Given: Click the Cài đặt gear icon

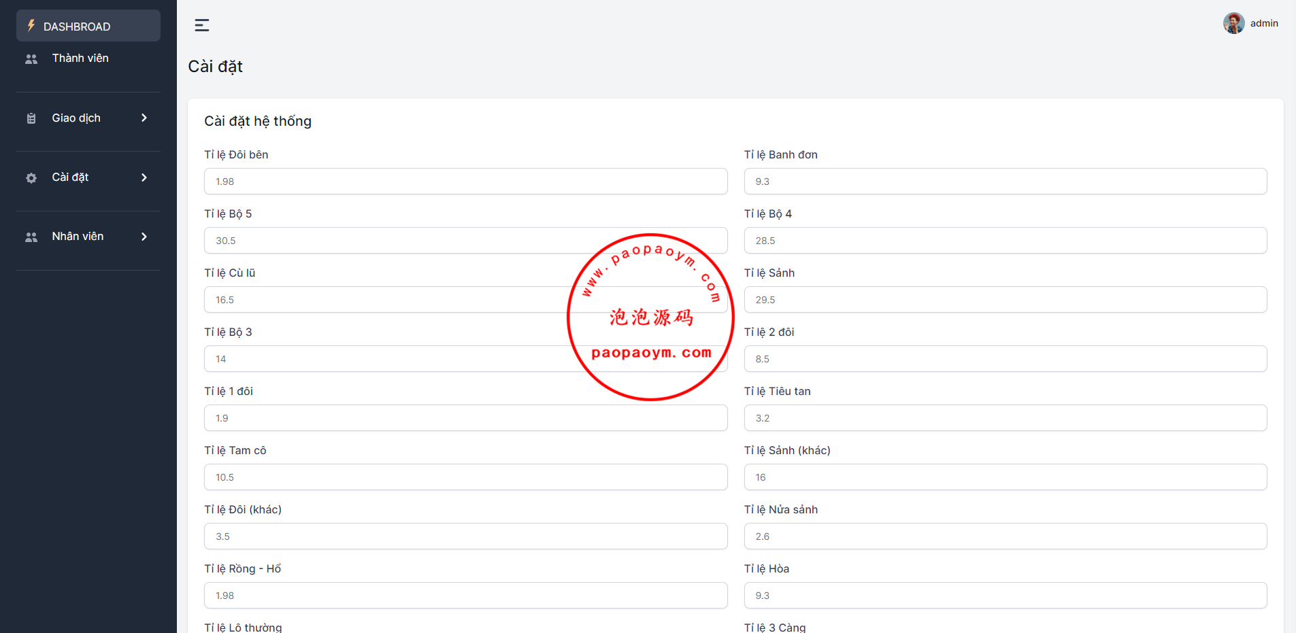Looking at the screenshot, I should click(x=31, y=178).
